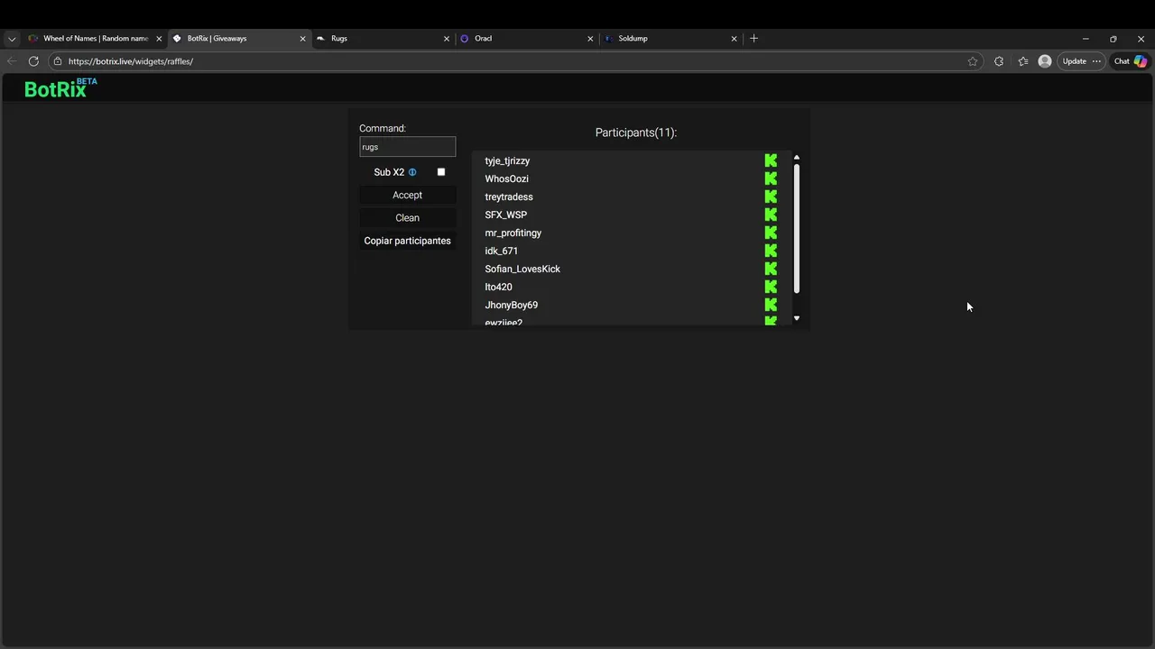Switch to Wheel of Names tab
Screen dimensions: 1155x649
pos(95,39)
